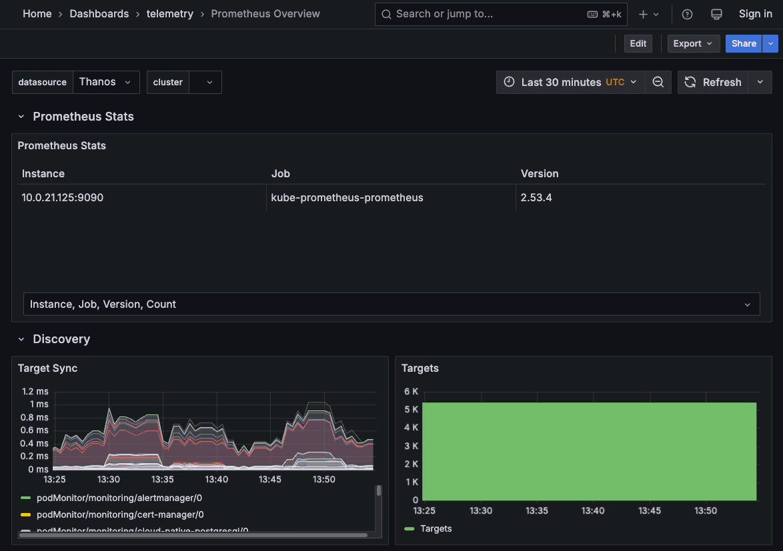Screen dimensions: 783x551
Task: Click the plus new item icon
Action: pyautogui.click(x=643, y=15)
